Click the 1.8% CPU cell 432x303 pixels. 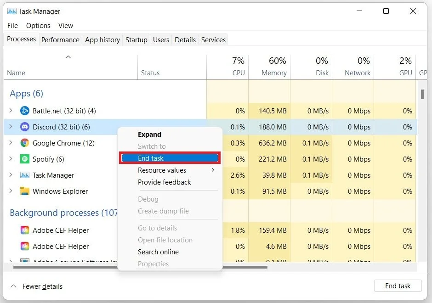[x=238, y=230]
